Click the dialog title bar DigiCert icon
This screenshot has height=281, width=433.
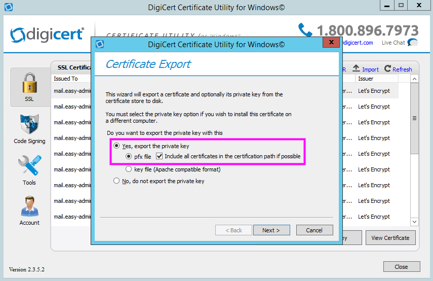(x=100, y=44)
